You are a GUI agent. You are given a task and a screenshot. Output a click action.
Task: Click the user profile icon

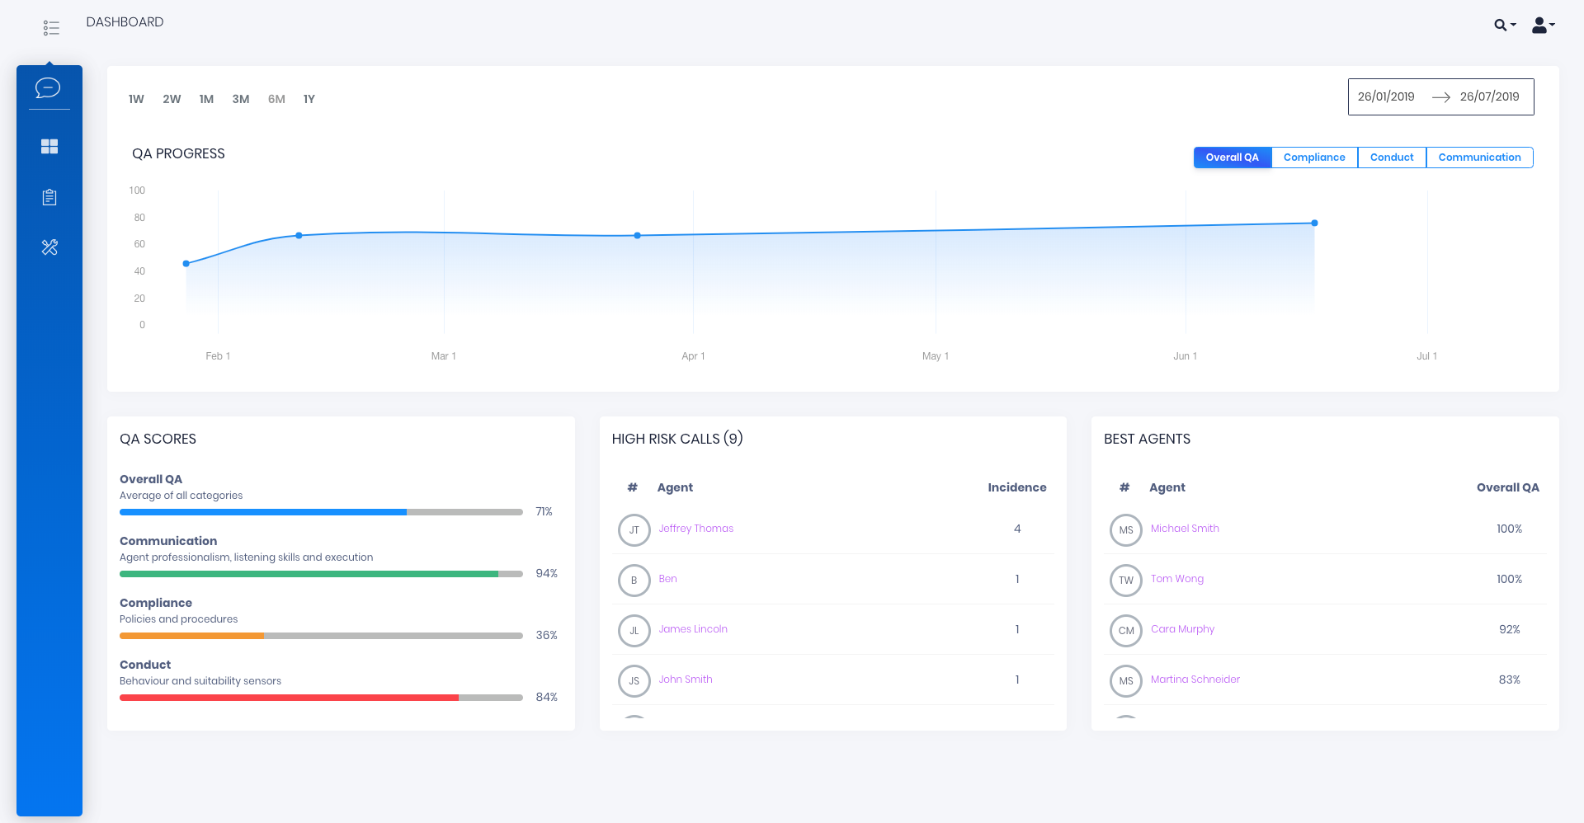pos(1539,26)
